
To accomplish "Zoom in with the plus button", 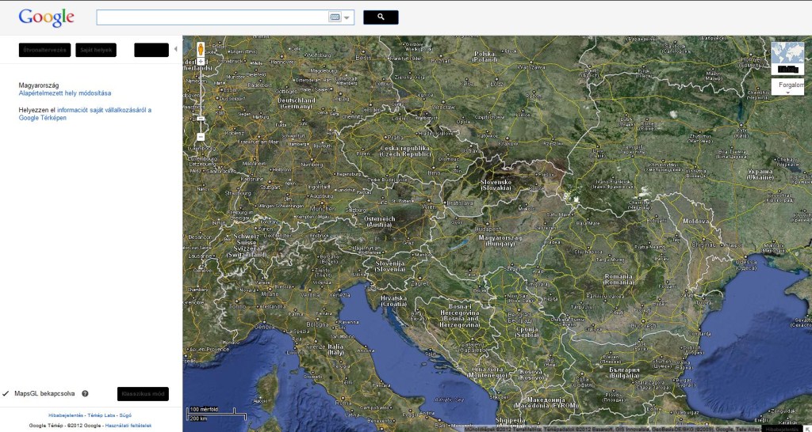I will point(201,62).
